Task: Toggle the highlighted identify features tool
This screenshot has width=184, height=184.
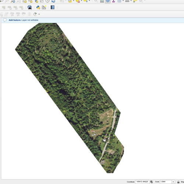Action: tap(108, 1)
